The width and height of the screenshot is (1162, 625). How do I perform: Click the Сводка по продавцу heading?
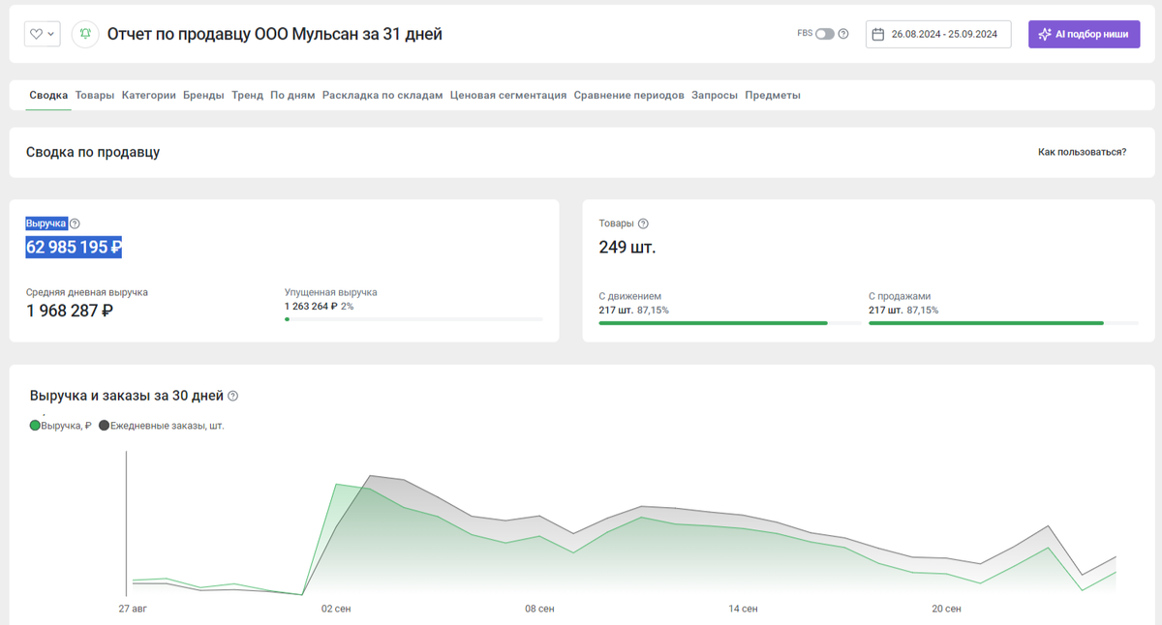93,152
